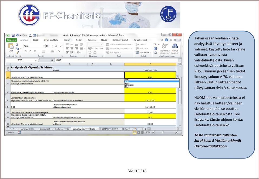Click the Excel Help question mark icon
This screenshot has width=259, height=179.
tap(166, 40)
